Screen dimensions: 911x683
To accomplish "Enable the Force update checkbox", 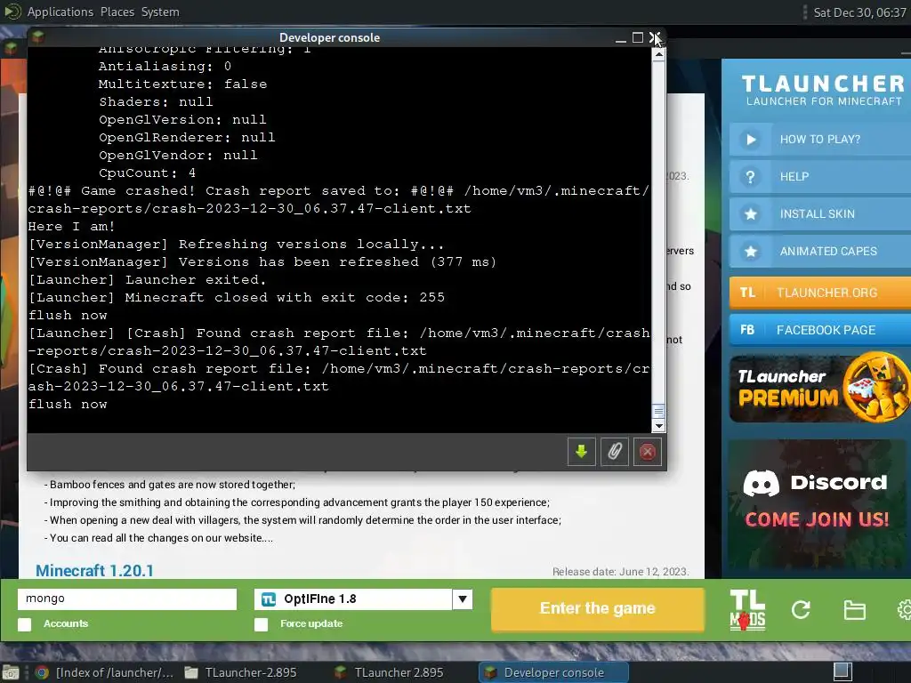I will pos(262,624).
